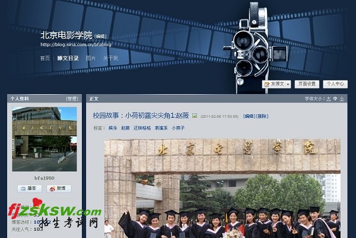This screenshot has width=356, height=238.
Task: Open the 首页 home tab
Action: pos(45,58)
